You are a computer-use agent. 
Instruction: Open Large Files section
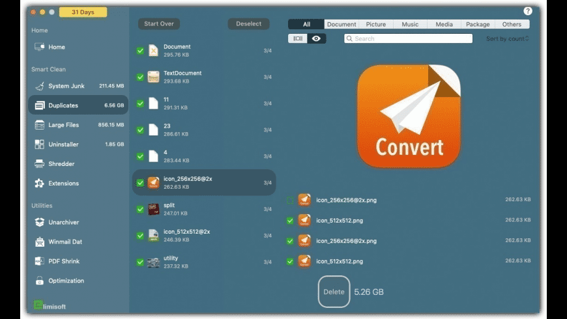click(78, 124)
